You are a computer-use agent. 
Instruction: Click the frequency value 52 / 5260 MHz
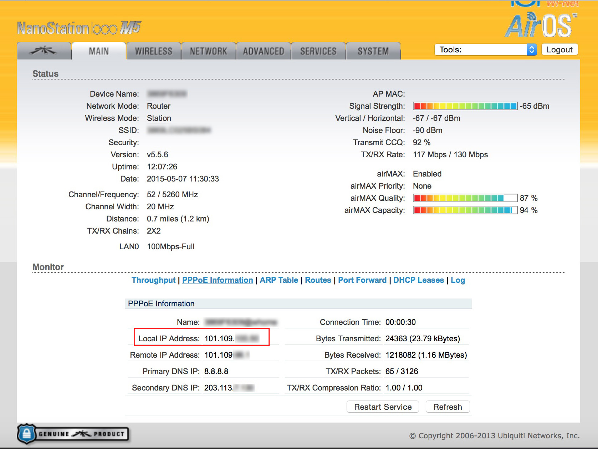173,194
